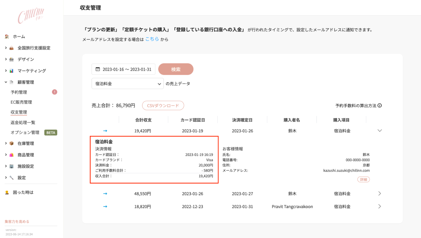Click the blue arrow on the 48,550円 row
Viewport: 421px width, 238px height.
click(x=105, y=193)
